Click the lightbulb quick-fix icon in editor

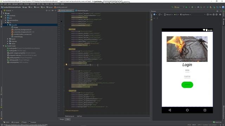pos(66,64)
